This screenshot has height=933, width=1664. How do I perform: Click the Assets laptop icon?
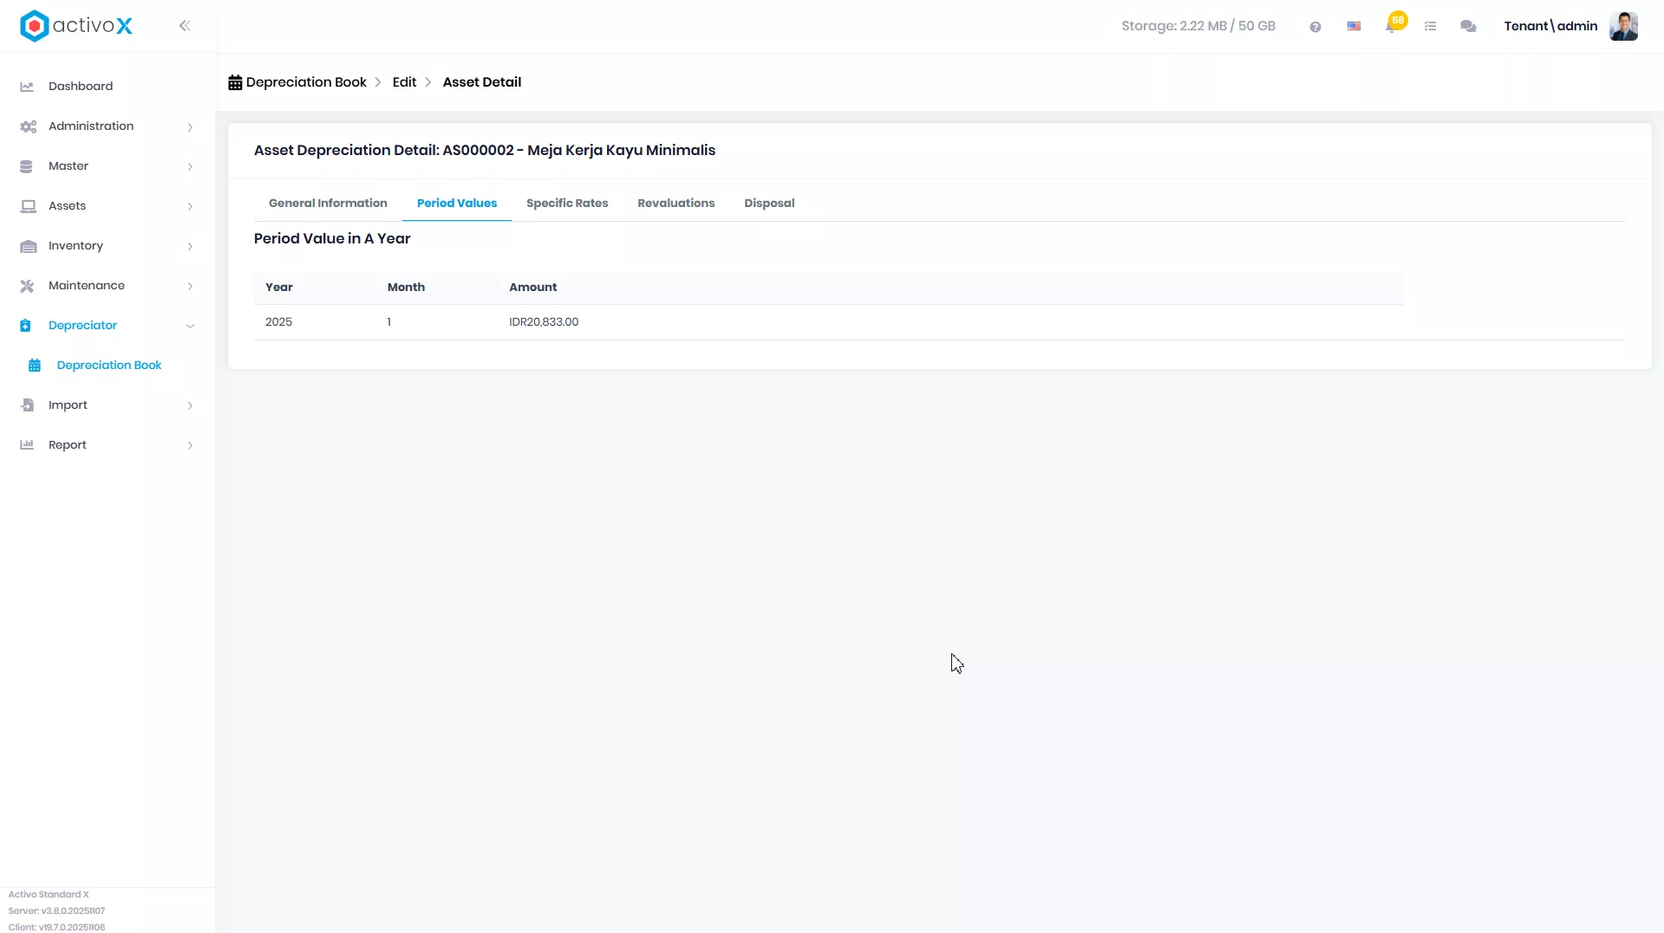[28, 206]
